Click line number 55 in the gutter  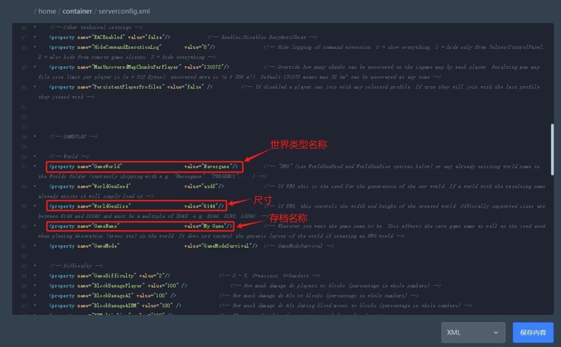point(24,146)
